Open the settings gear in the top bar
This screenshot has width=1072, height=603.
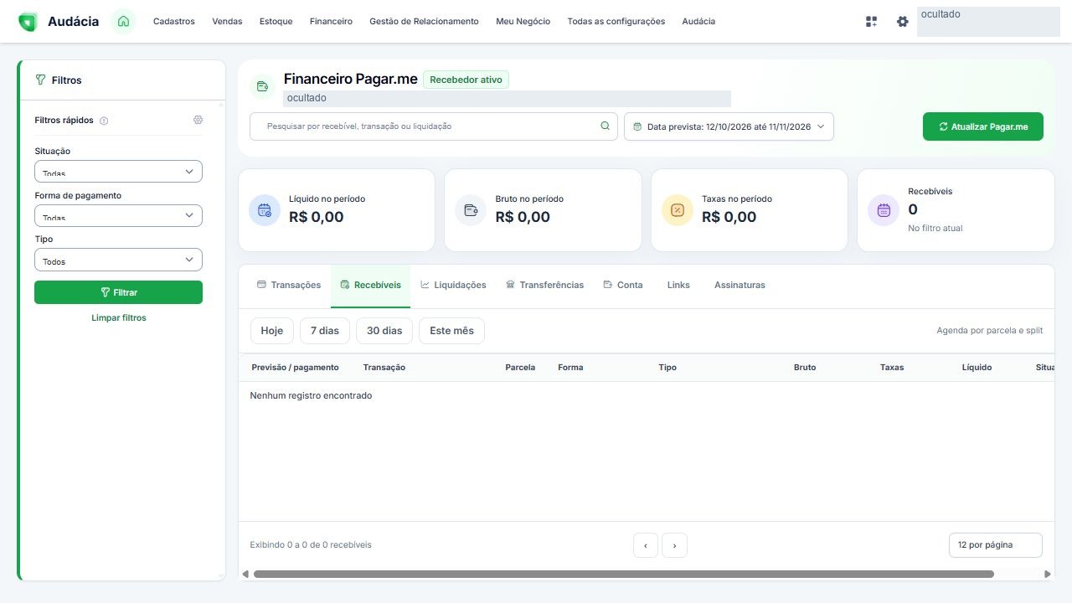[x=902, y=22]
